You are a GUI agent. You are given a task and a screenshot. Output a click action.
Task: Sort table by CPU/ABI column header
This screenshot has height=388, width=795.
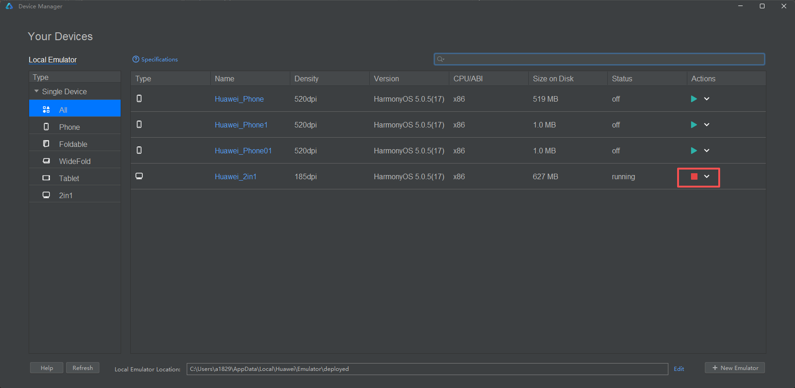point(489,79)
